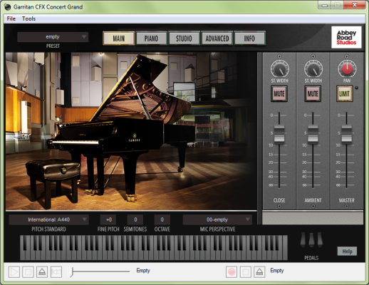Click the on-screen piano keyboard
The image size is (369, 285).
(x=154, y=248)
